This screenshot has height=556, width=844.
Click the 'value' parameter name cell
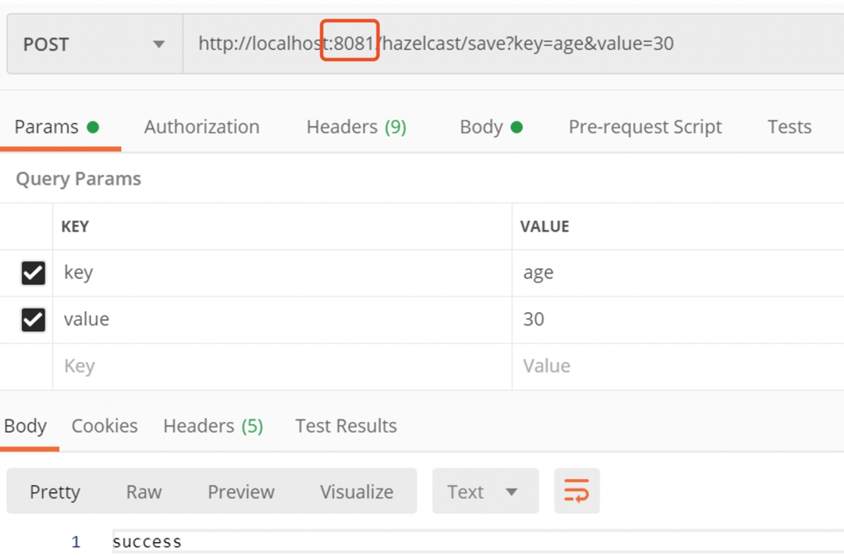pos(282,319)
